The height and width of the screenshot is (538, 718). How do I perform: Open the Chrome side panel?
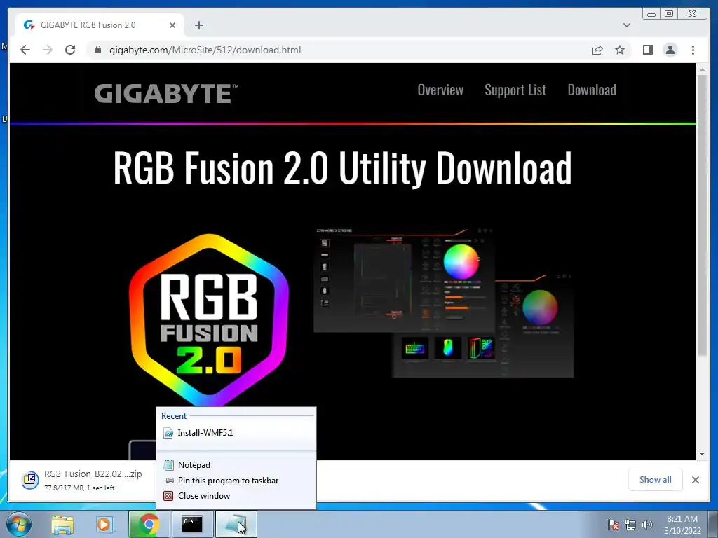tap(647, 50)
